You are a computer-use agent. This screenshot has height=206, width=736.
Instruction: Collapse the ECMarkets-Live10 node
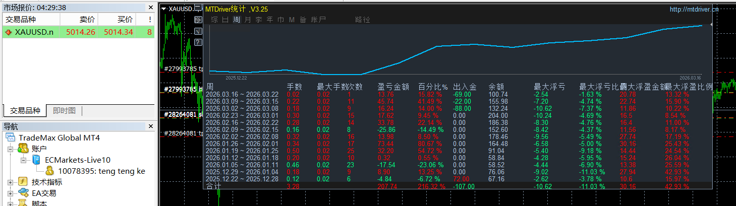click(23, 160)
